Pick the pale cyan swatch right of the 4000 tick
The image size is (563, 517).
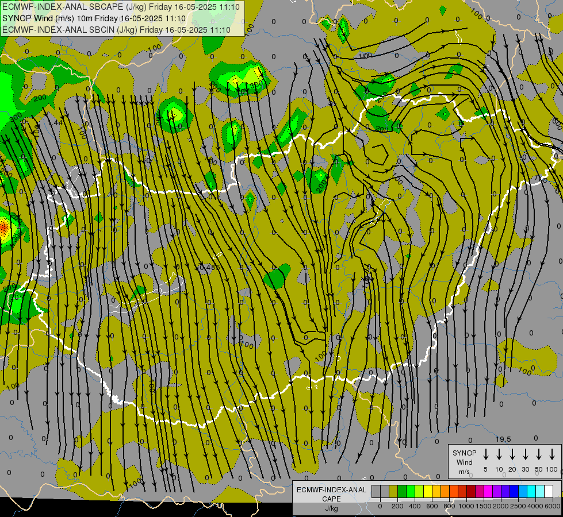(540, 491)
